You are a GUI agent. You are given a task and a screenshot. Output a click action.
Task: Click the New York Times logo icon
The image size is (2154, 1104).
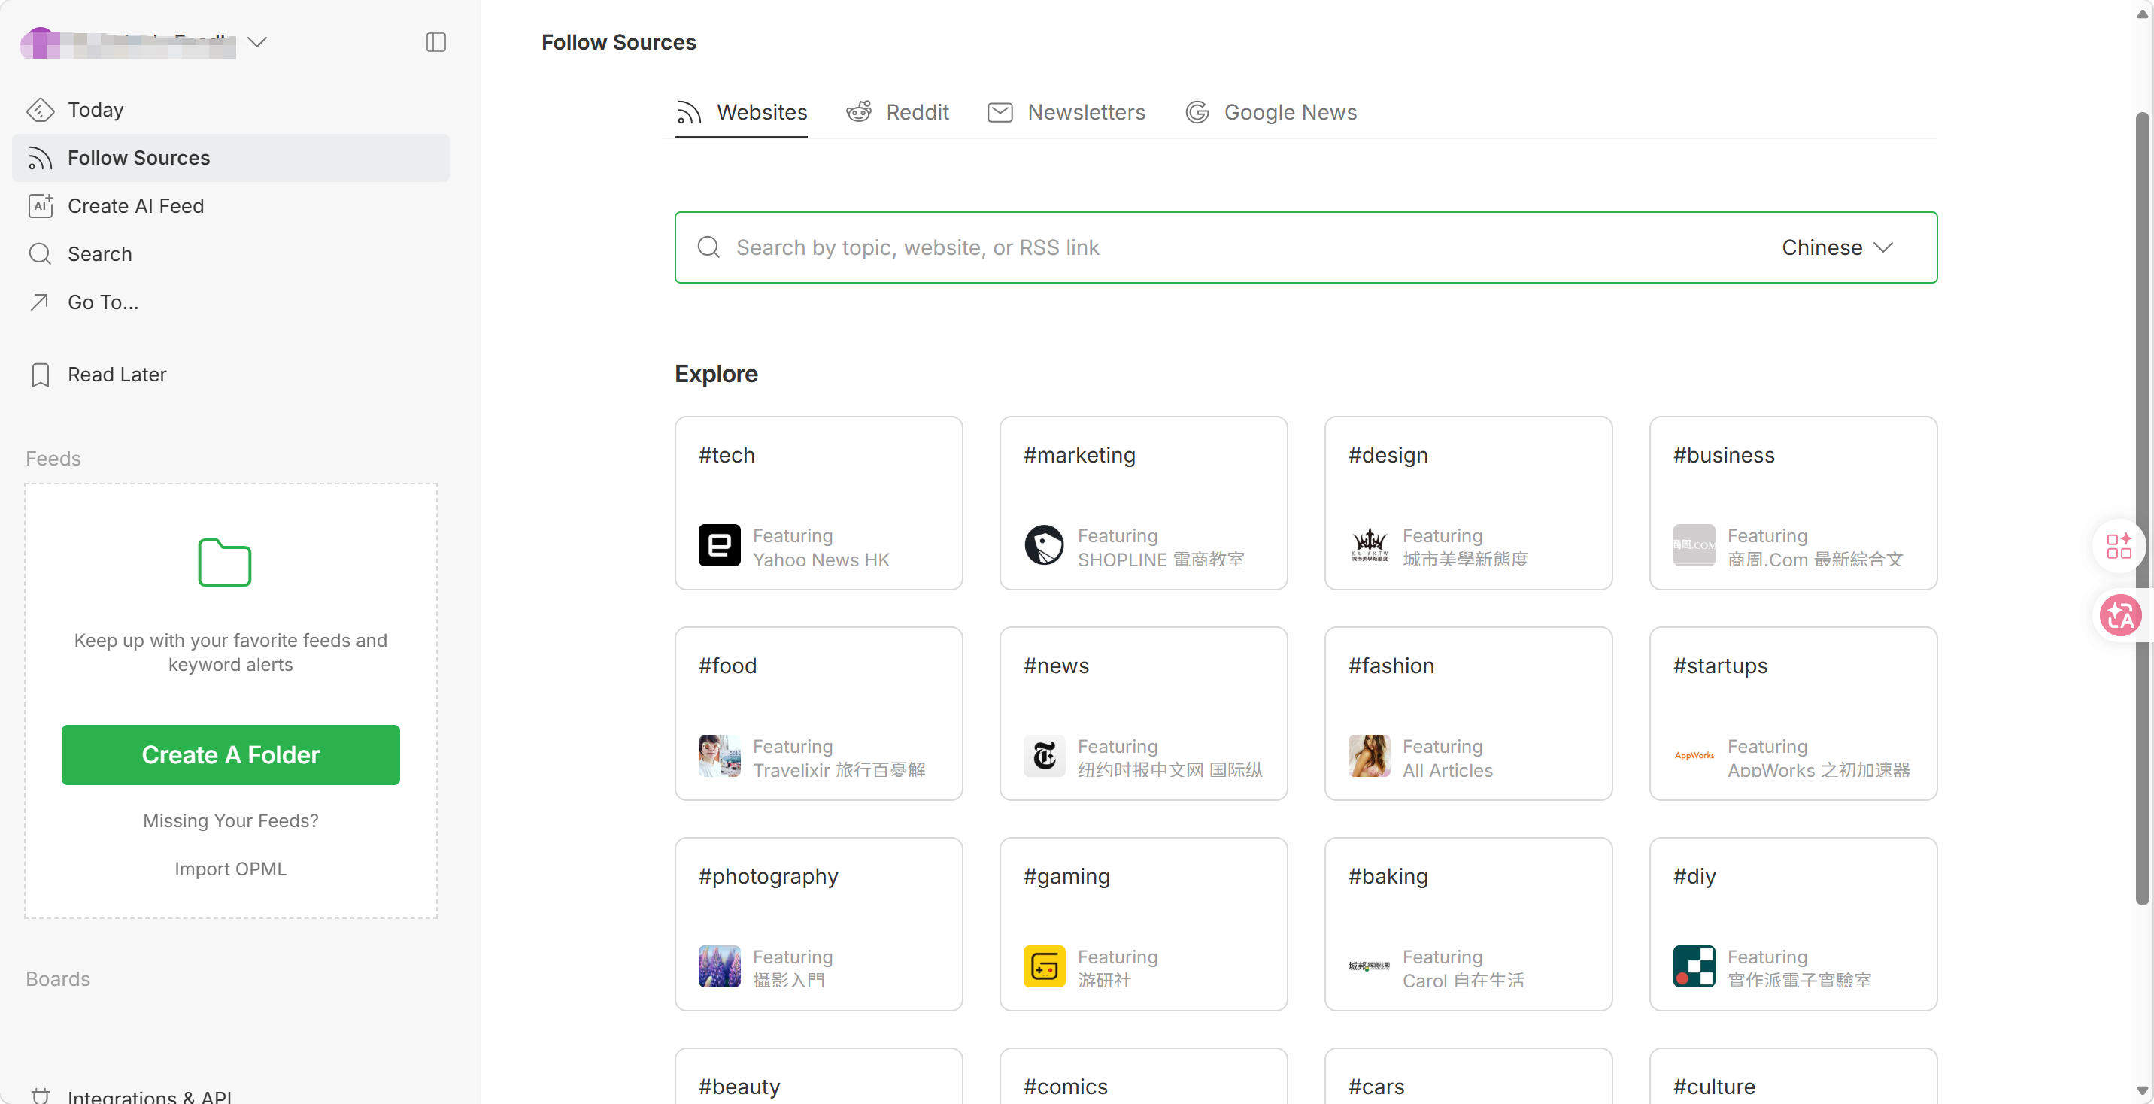coord(1045,756)
